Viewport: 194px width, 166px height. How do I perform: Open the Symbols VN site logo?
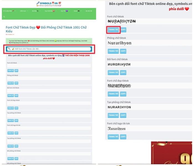(x=49, y=4)
